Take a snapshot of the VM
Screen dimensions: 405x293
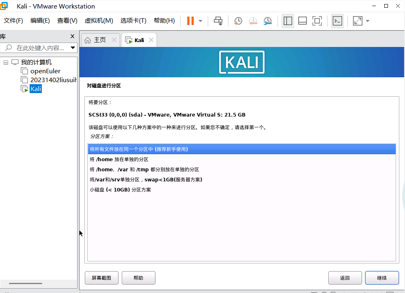coord(238,21)
